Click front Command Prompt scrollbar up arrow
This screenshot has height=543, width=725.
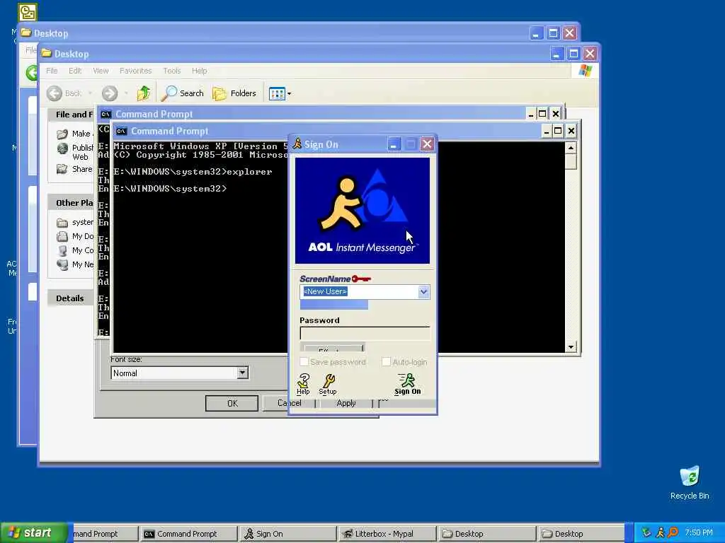571,148
